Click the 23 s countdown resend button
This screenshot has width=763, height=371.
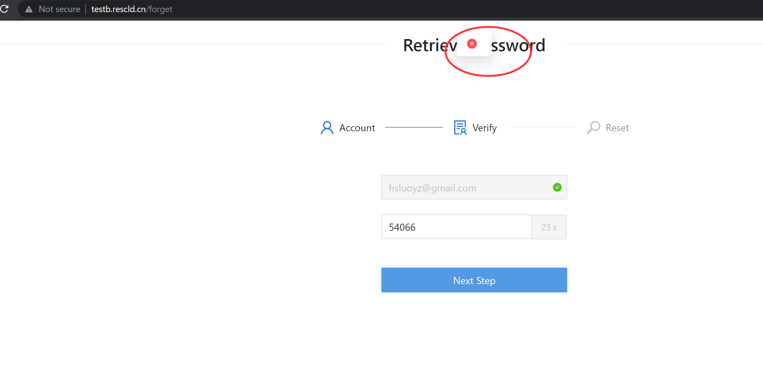point(549,227)
